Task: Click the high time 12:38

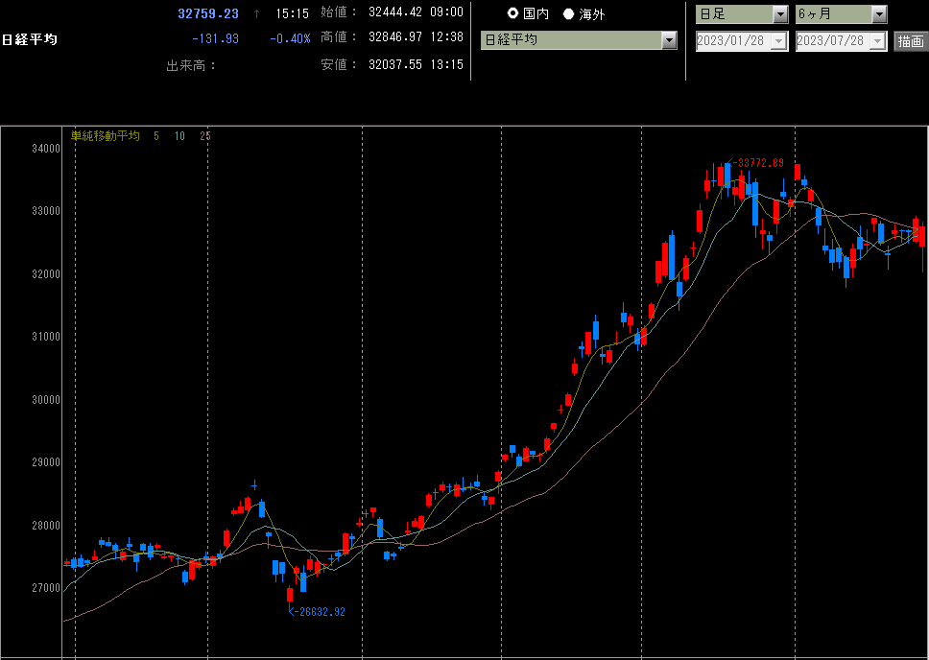Action: coord(446,37)
